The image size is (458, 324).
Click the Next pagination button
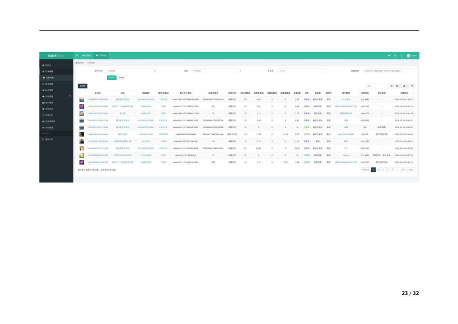411,170
